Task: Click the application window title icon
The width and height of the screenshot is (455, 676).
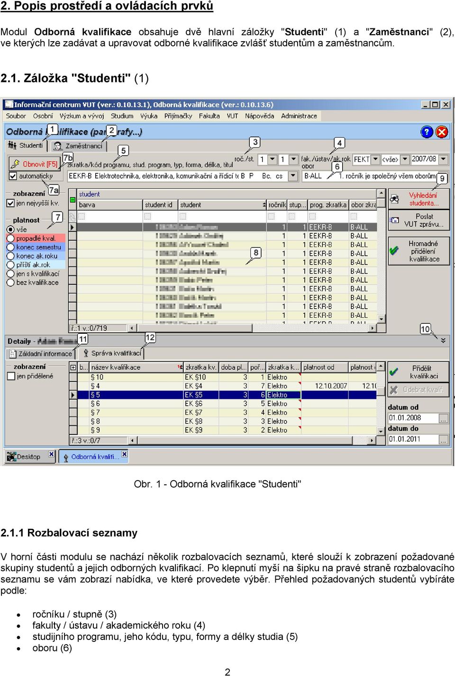Action: [x=9, y=105]
